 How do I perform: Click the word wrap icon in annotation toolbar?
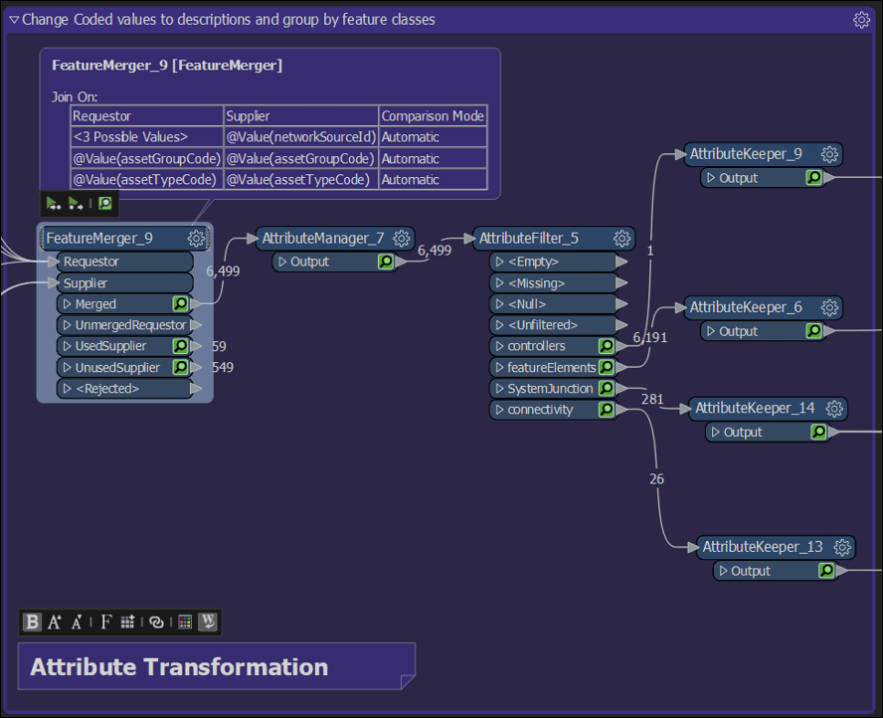(208, 622)
